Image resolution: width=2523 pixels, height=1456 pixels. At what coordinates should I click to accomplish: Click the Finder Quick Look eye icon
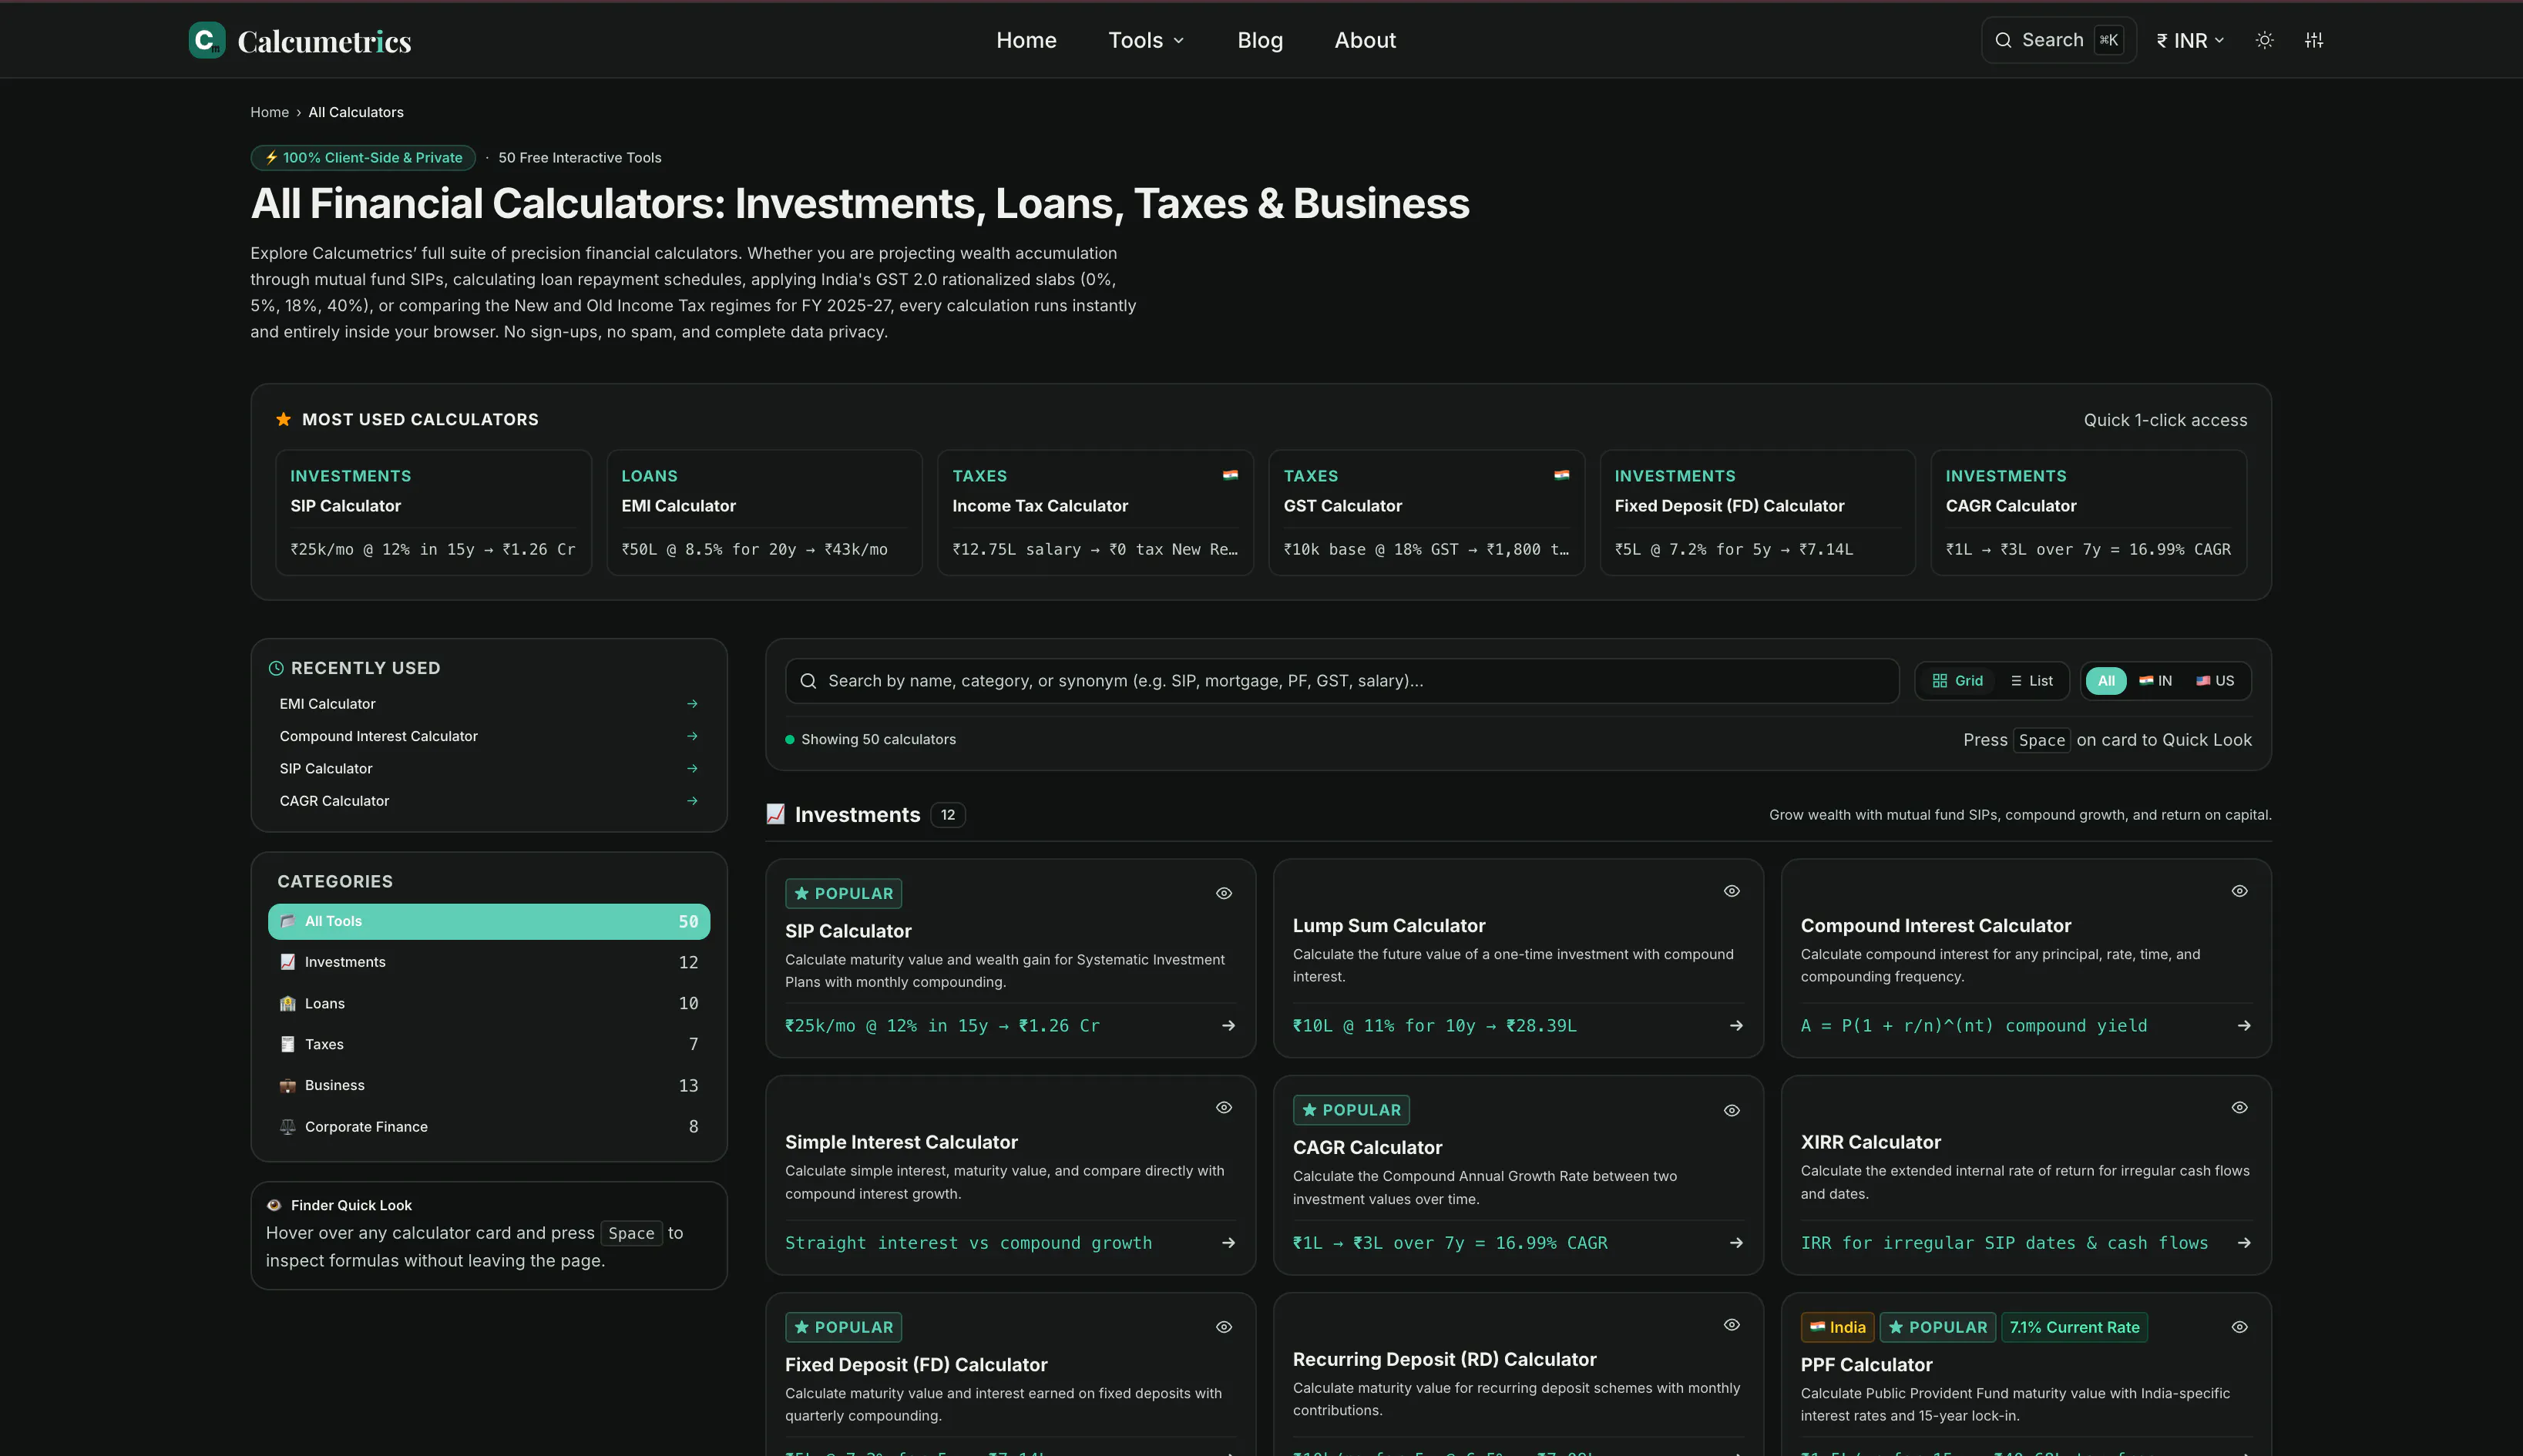coord(274,1205)
